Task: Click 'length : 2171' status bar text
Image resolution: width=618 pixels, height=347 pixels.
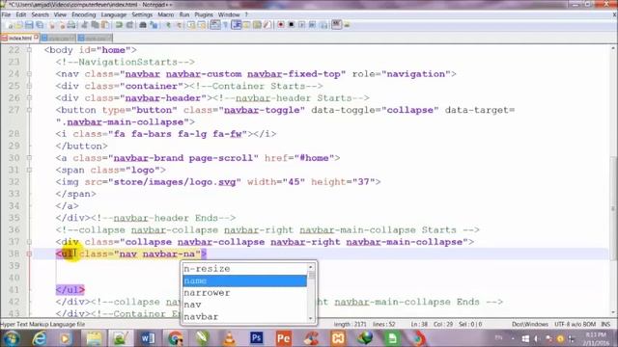Action: pos(350,324)
